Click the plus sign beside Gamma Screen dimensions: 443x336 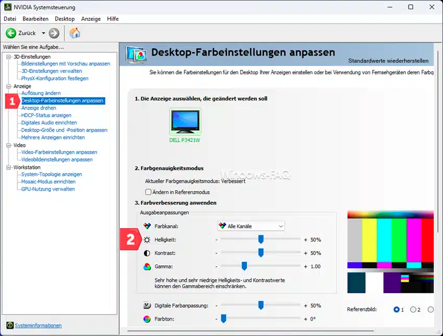(305, 267)
